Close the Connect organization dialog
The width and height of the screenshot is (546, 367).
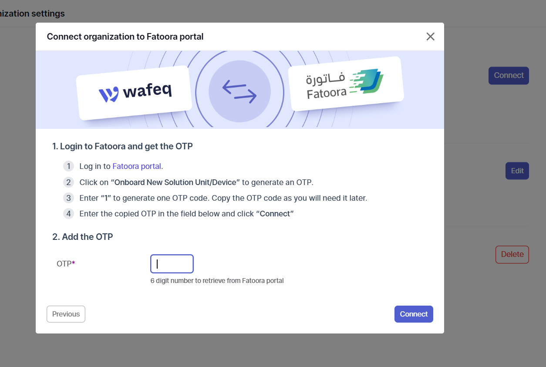(430, 37)
